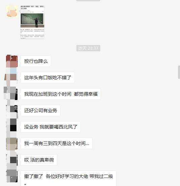Open the profile avatar beside 这年头有口饭吃不错了
This screenshot has height=186, width=180.
tap(12, 78)
